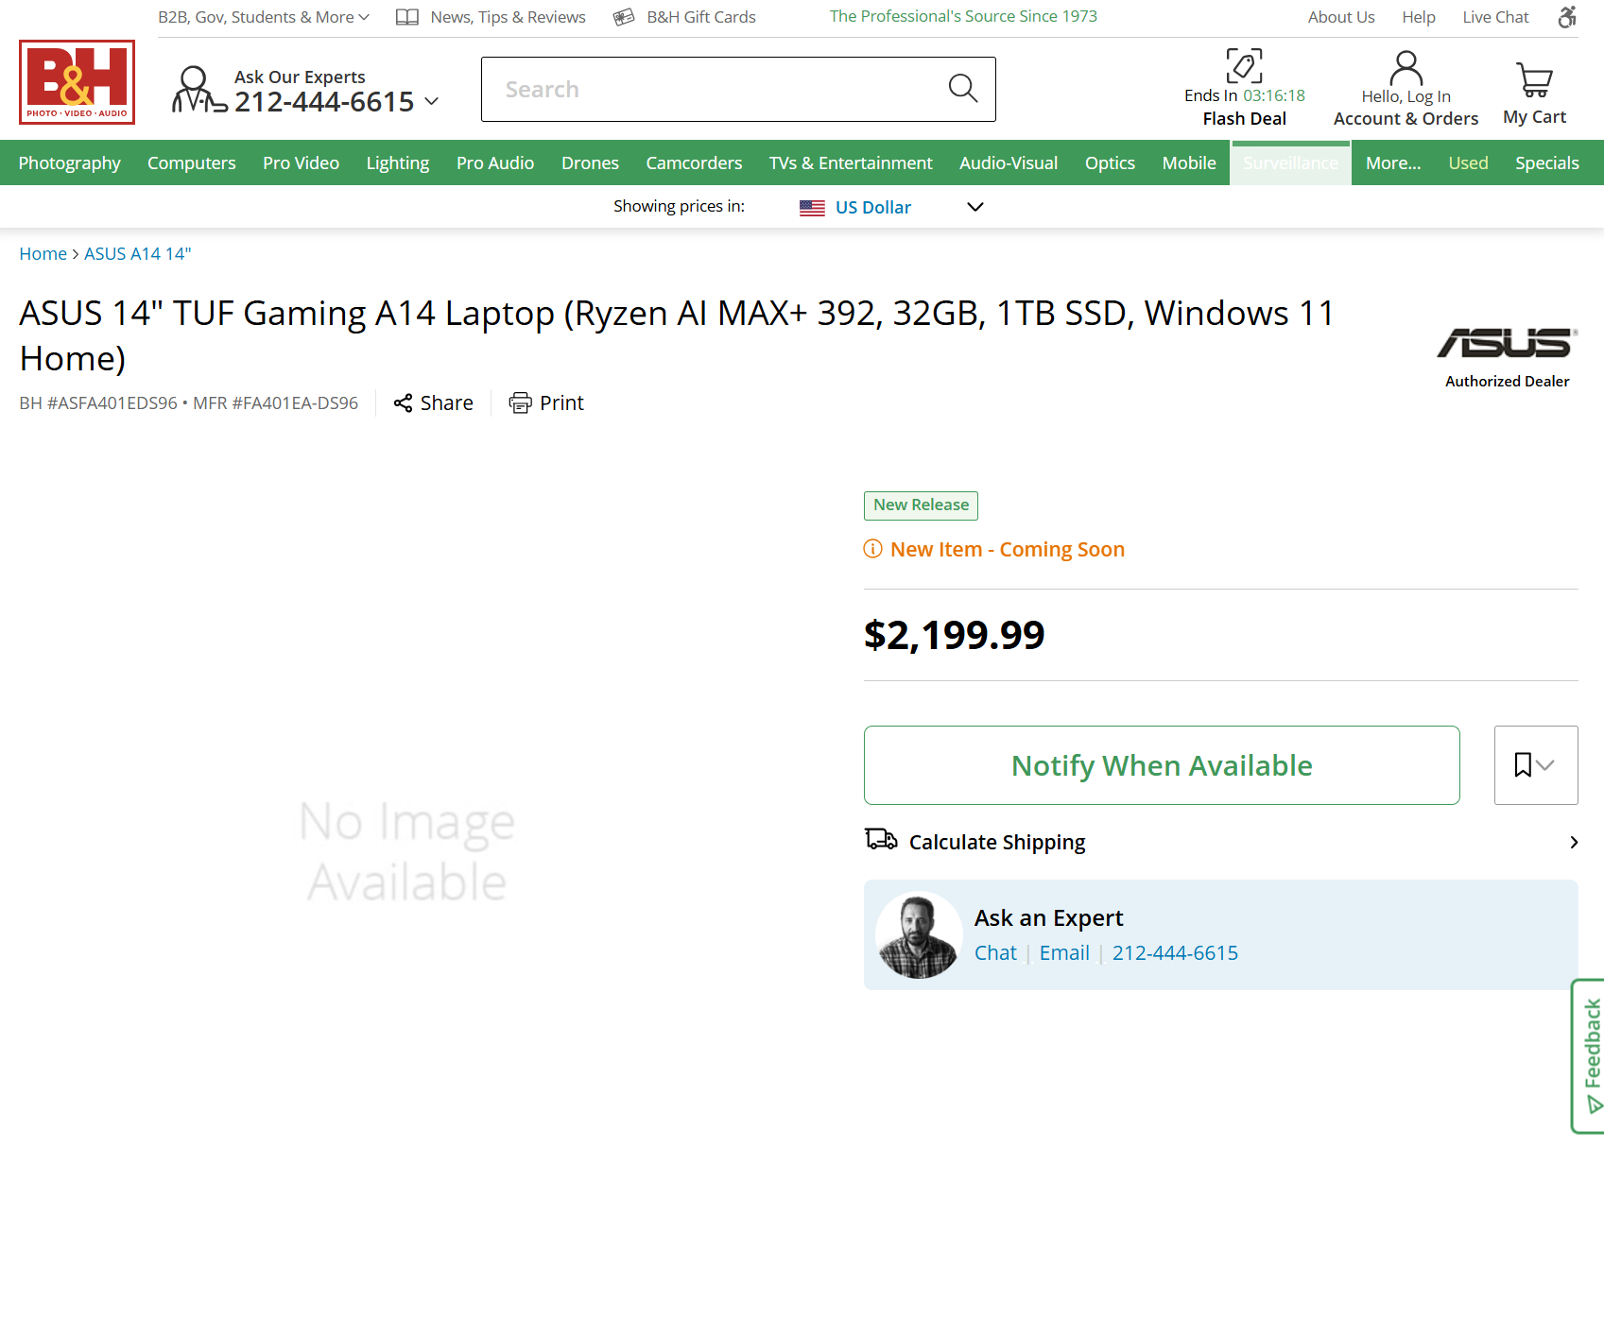Screen dimensions: 1604x1335
Task: Click the search magnifying glass icon
Action: click(x=962, y=89)
